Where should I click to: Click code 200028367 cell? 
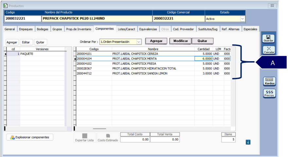(x=94, y=68)
